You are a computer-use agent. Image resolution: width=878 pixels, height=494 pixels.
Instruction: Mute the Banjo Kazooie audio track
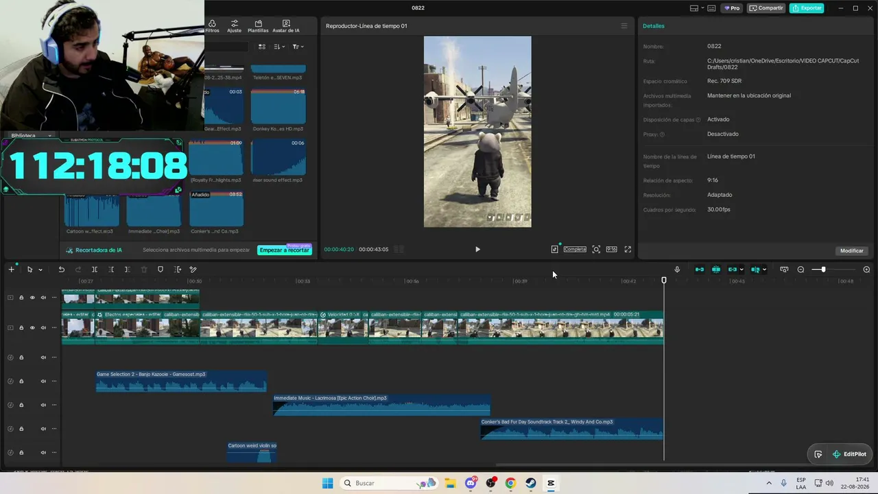pyautogui.click(x=43, y=381)
